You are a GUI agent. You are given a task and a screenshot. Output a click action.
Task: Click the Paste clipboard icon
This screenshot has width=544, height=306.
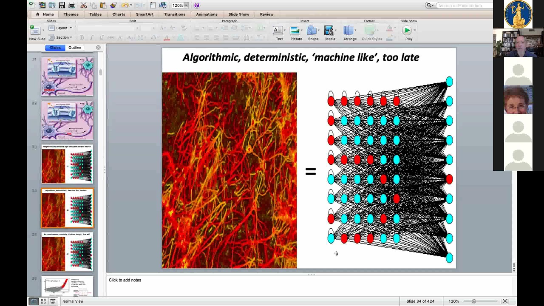[x=103, y=5]
